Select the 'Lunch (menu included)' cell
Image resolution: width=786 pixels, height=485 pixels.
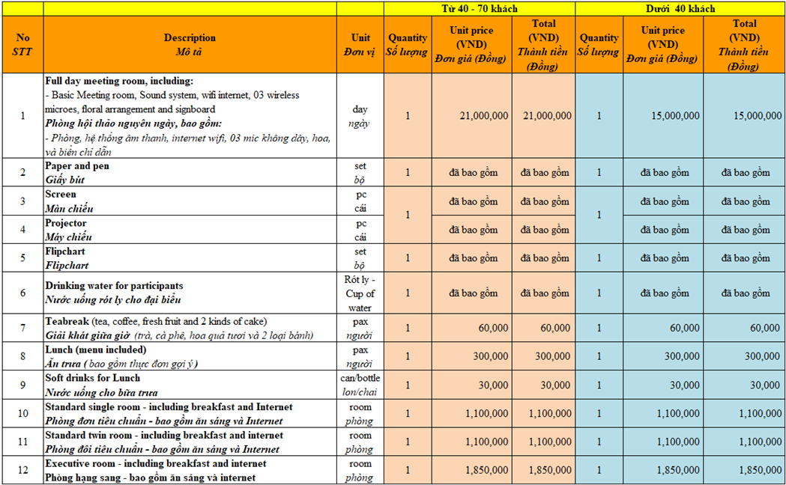[190, 356]
